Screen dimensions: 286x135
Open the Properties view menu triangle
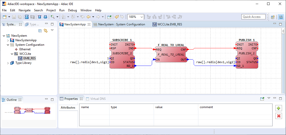coord(269,98)
